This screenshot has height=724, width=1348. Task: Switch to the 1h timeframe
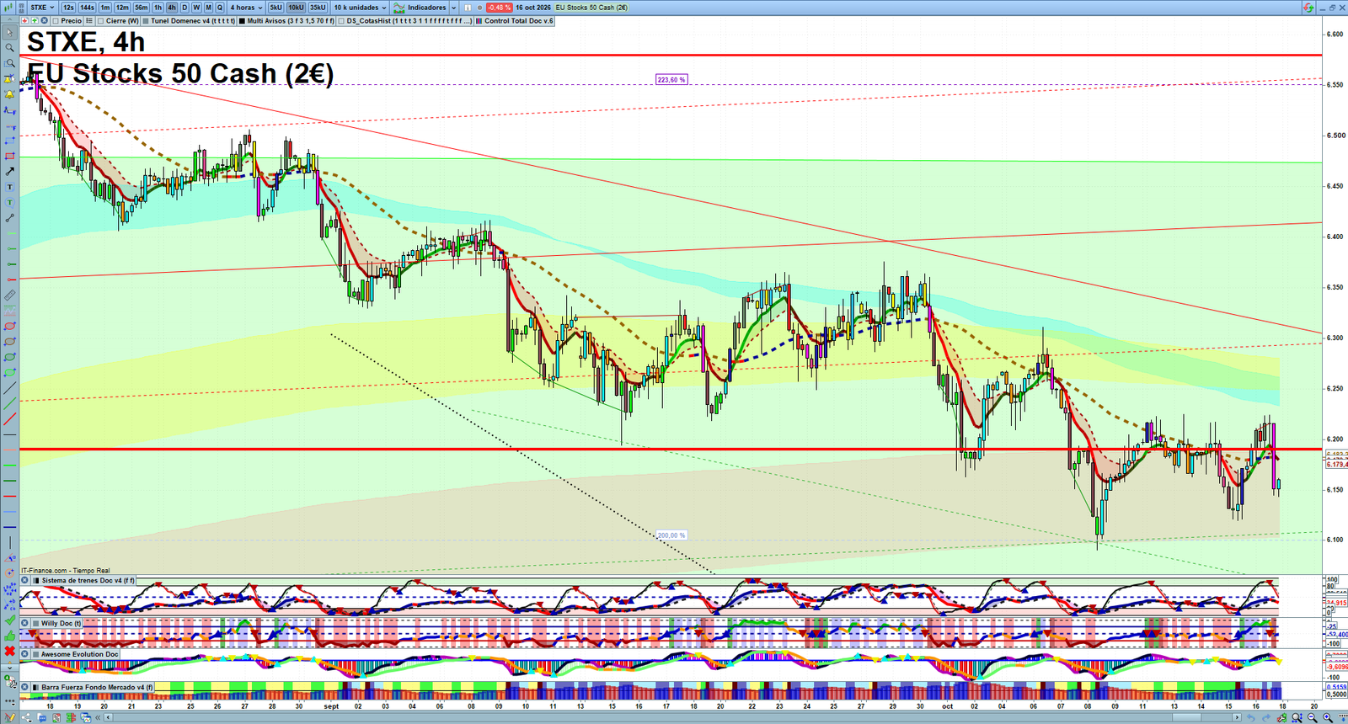[x=158, y=8]
